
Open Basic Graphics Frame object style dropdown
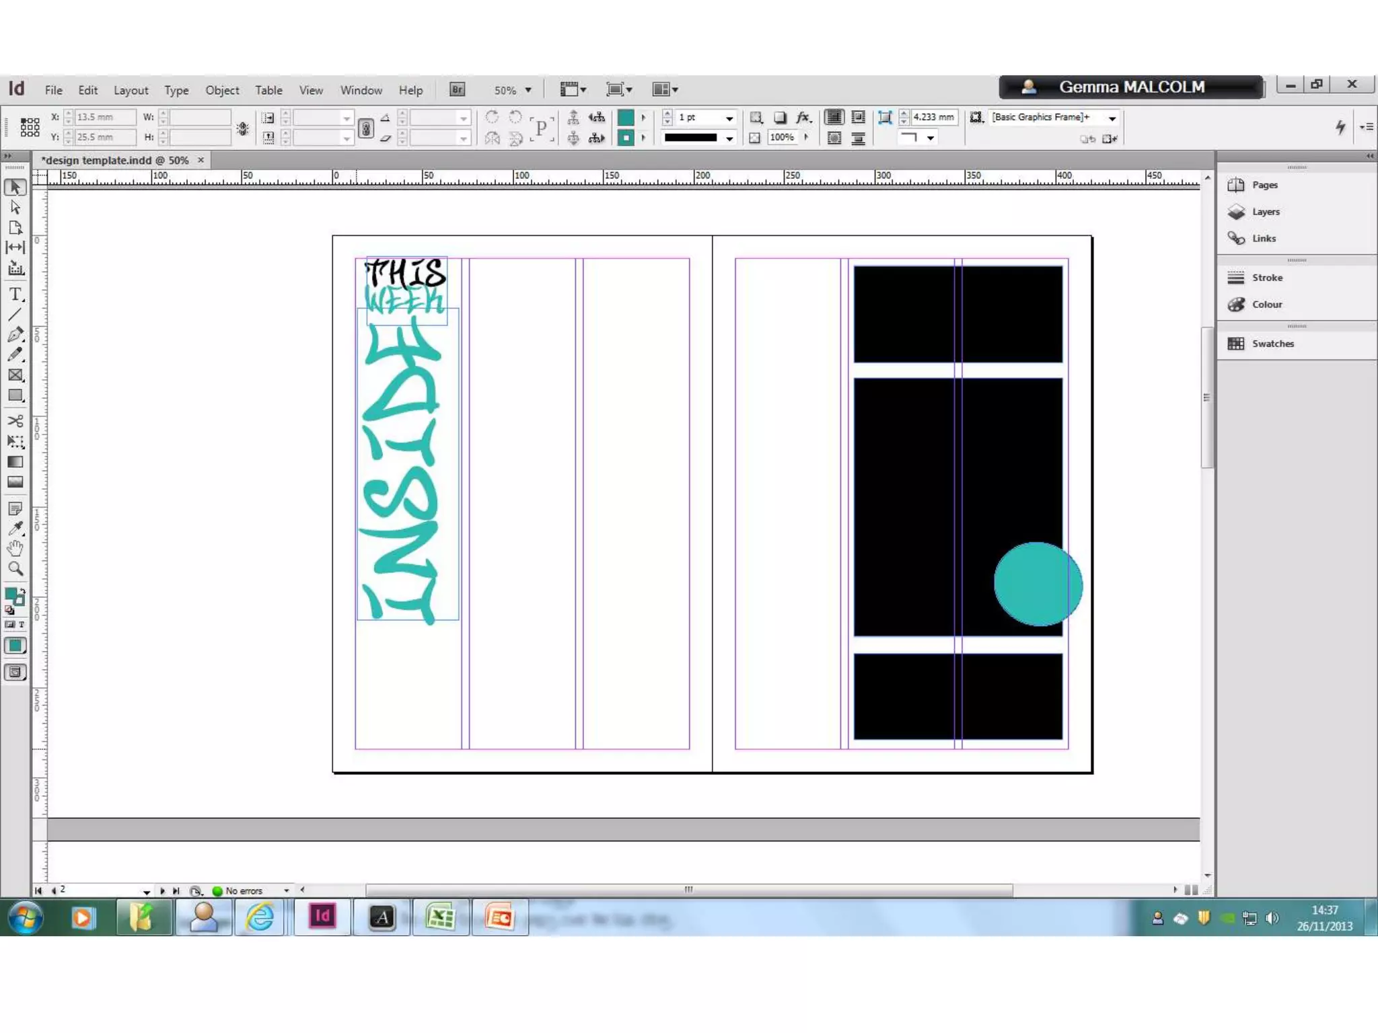pyautogui.click(x=1112, y=118)
